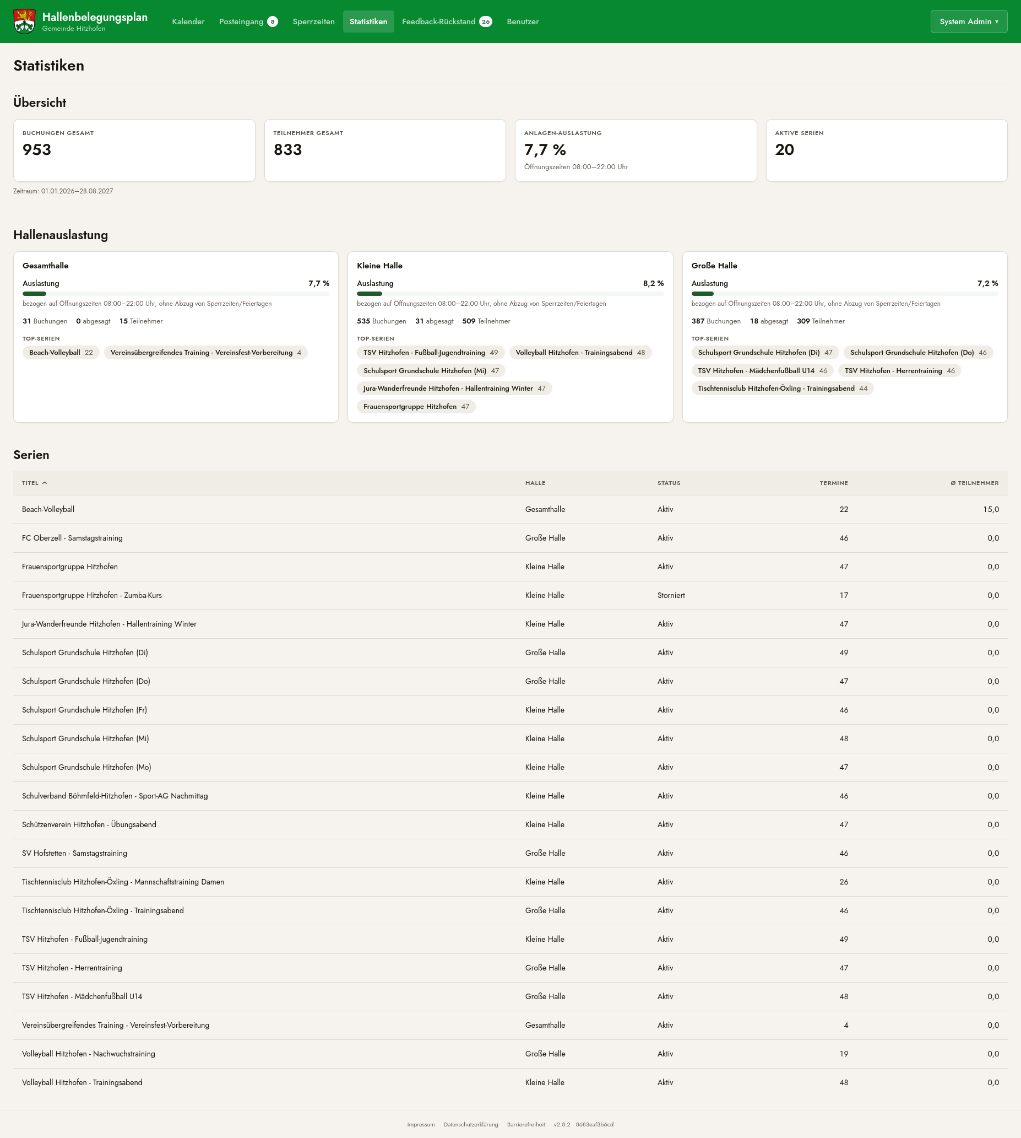This screenshot has width=1021, height=1138.
Task: Open the Datenschutzerklärung footer link
Action: click(471, 1125)
